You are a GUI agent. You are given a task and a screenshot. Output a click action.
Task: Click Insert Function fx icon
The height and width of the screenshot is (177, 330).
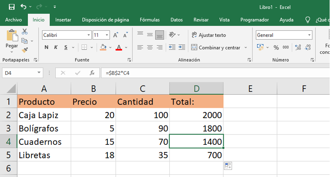92,73
